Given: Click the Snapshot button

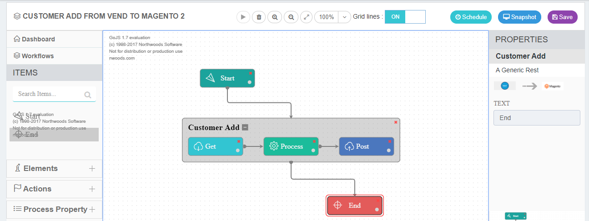Looking at the screenshot, I should 520,17.
